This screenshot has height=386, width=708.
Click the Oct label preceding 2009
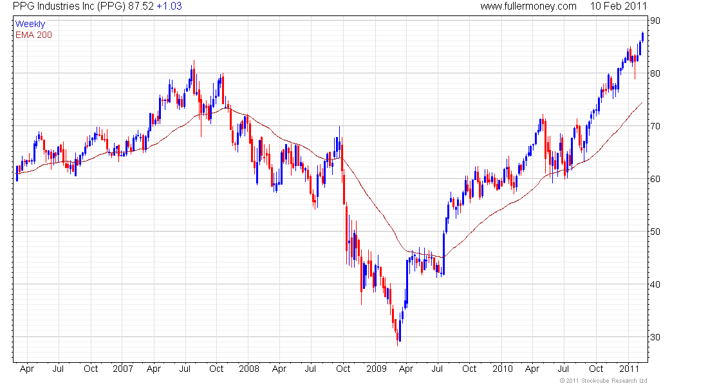click(x=343, y=369)
